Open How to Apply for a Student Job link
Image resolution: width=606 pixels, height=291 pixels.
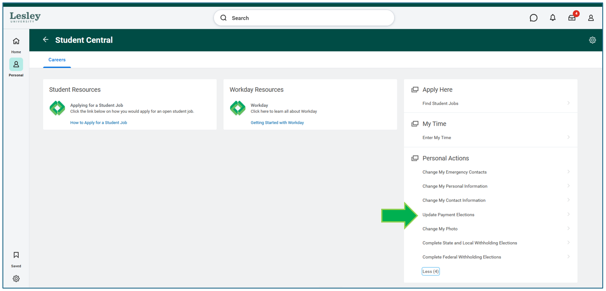98,123
